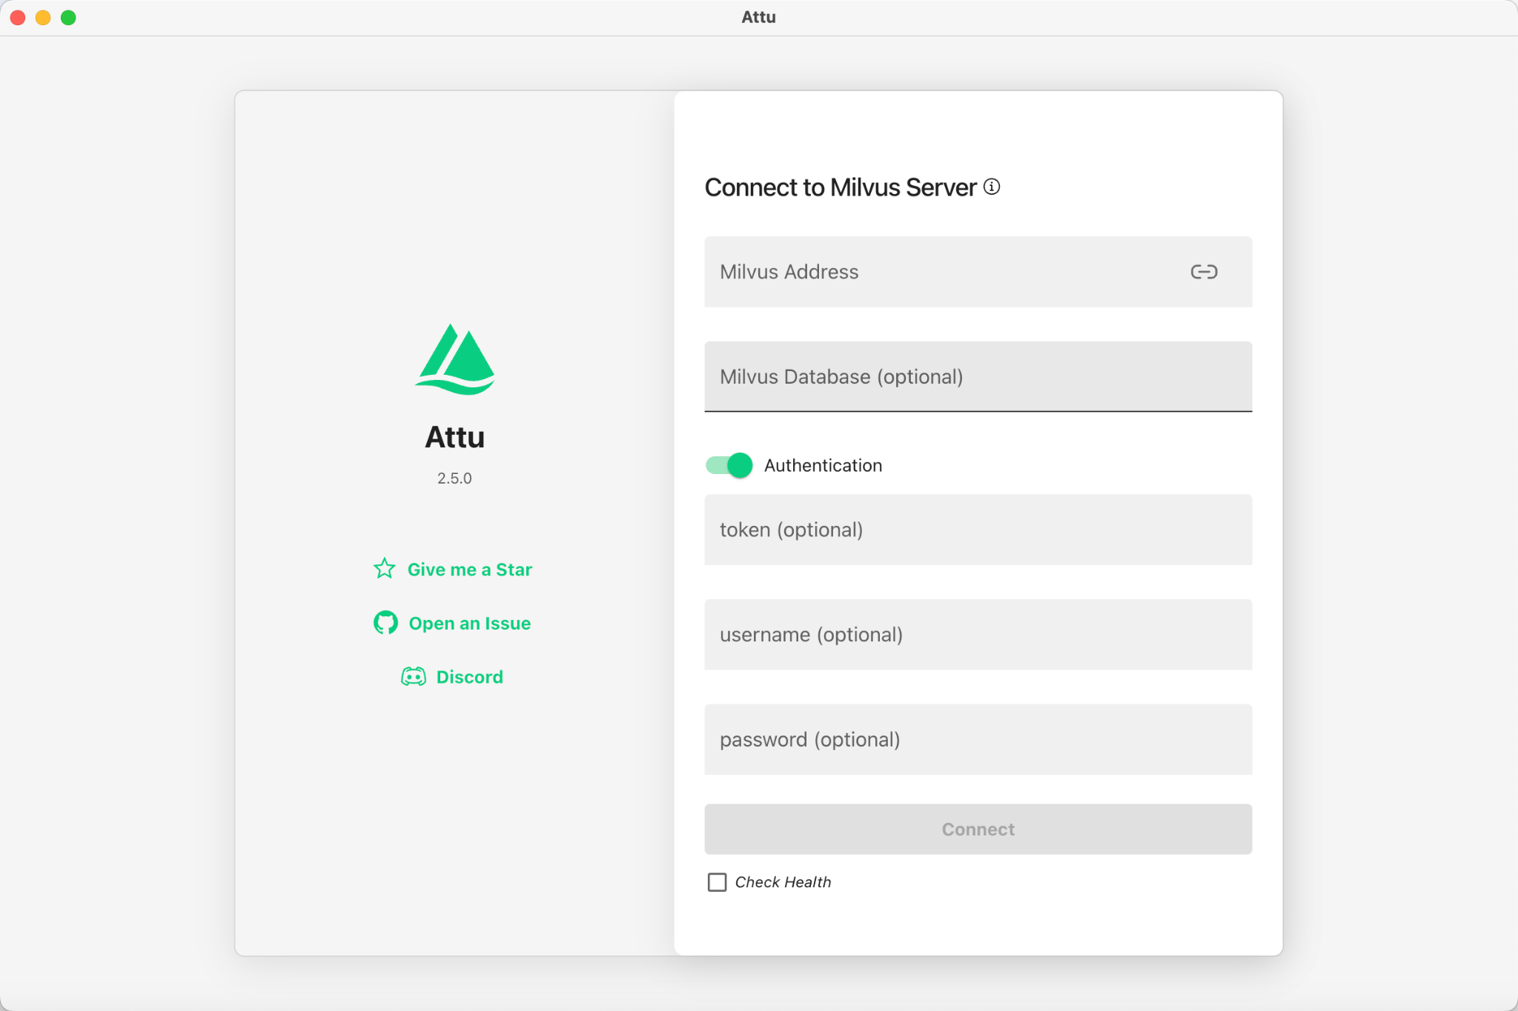Click into the Milvus Database optional field

[x=978, y=377]
